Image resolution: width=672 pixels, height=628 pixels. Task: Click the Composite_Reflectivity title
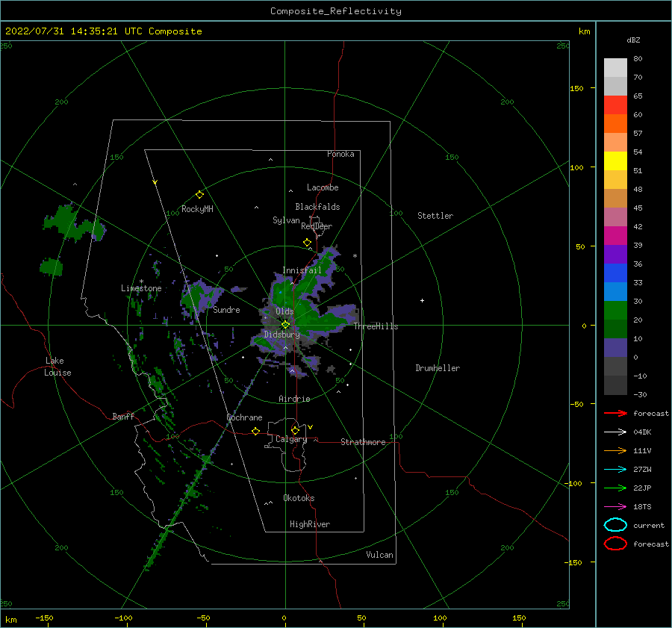(x=336, y=11)
